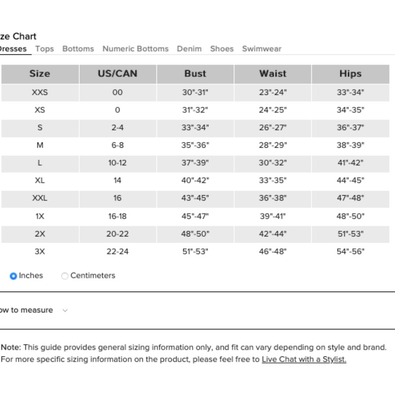Click the 3X size cell
This screenshot has width=395, height=395.
coord(40,251)
